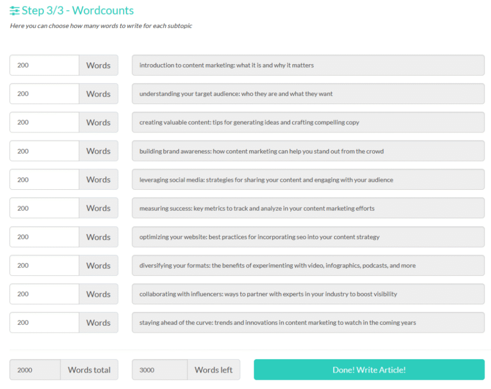Screen dimensions: 491x389
Task: Edit word count for collaborating with influencers
Action: coord(44,294)
